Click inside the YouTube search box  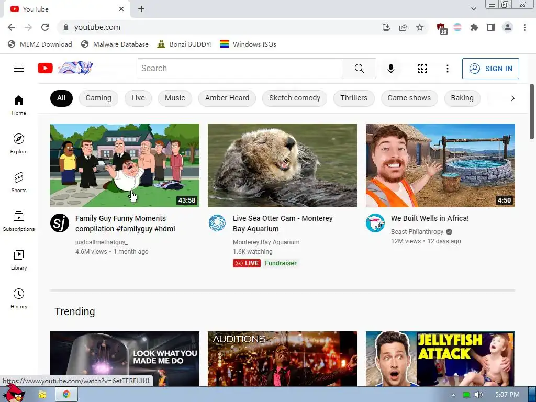click(x=240, y=69)
